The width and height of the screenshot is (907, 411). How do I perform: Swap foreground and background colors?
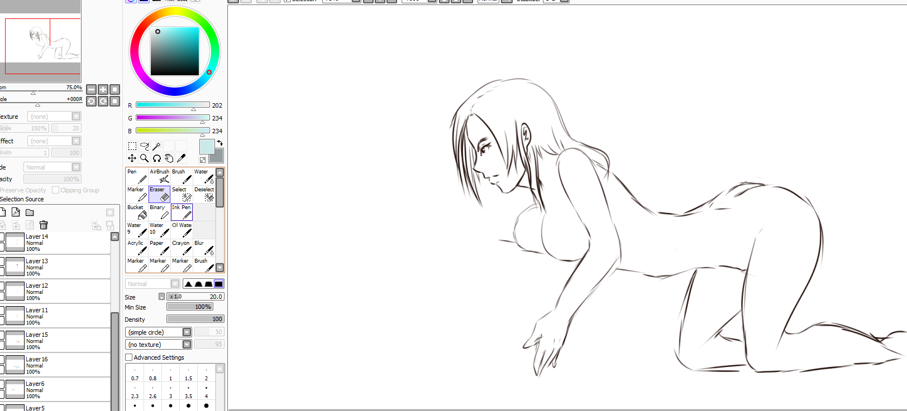220,143
